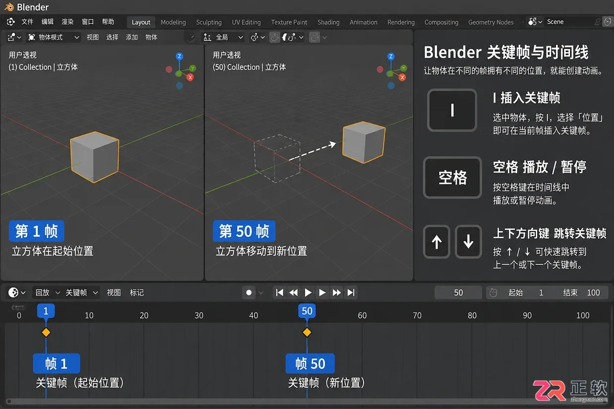Toggle proportional editing button
614x409 pixels.
[x=314, y=37]
